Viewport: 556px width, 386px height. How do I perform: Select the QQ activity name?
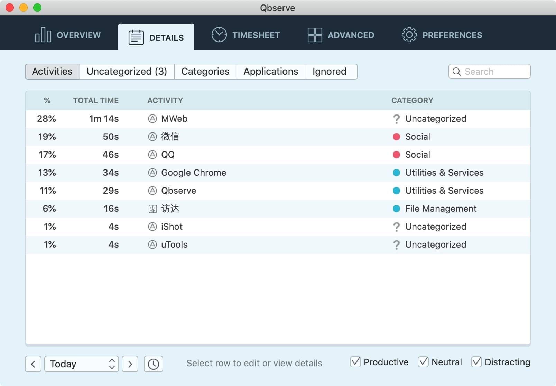168,155
